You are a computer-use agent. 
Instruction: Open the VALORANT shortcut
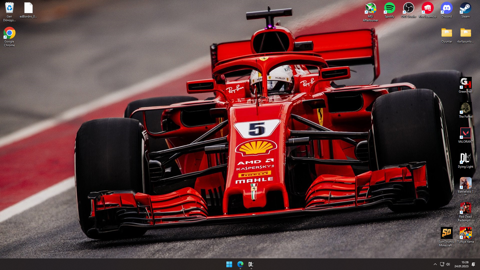[465, 135]
